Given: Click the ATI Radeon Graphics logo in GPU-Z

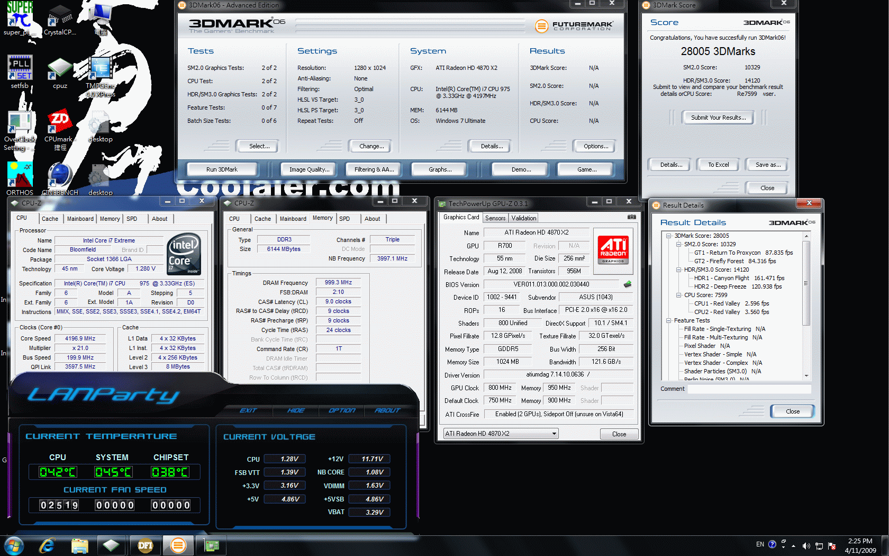Looking at the screenshot, I should [613, 250].
